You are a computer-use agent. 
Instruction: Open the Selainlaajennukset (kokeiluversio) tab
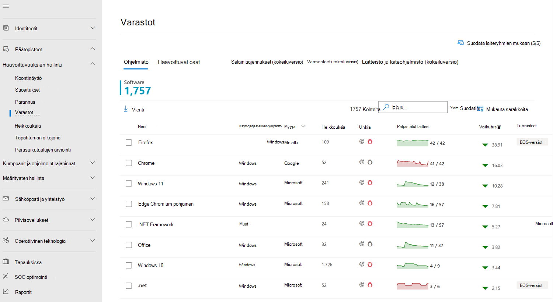[x=267, y=62]
